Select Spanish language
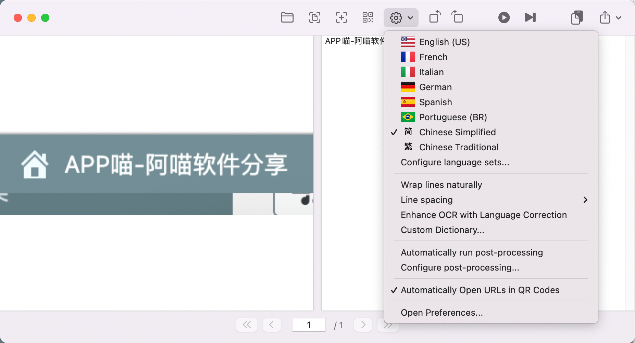This screenshot has height=343, width=635. tap(491, 102)
